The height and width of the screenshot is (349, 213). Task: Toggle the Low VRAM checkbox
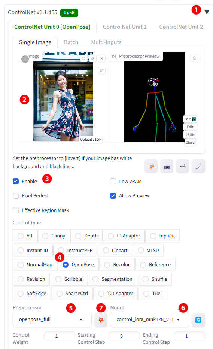113,181
